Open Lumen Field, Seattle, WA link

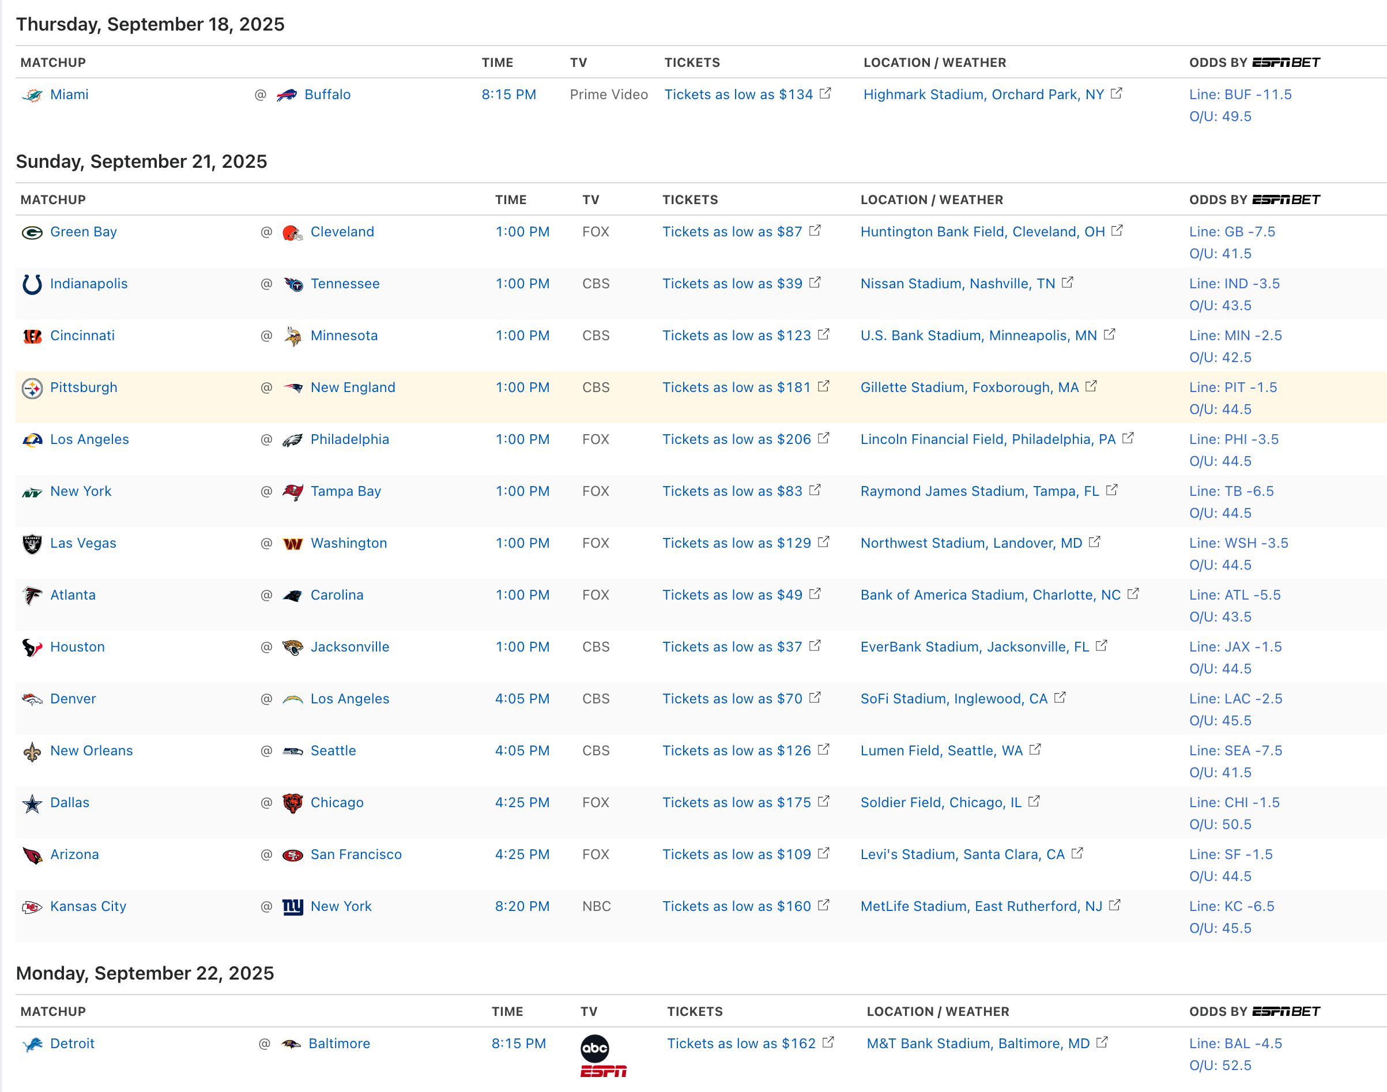coord(941,751)
